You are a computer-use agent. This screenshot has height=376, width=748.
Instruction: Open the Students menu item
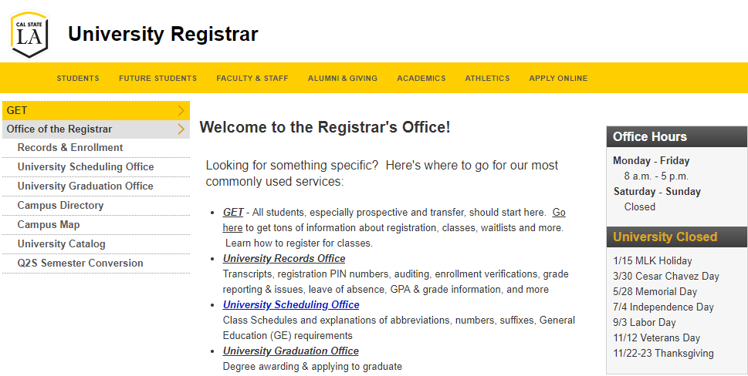pos(78,79)
